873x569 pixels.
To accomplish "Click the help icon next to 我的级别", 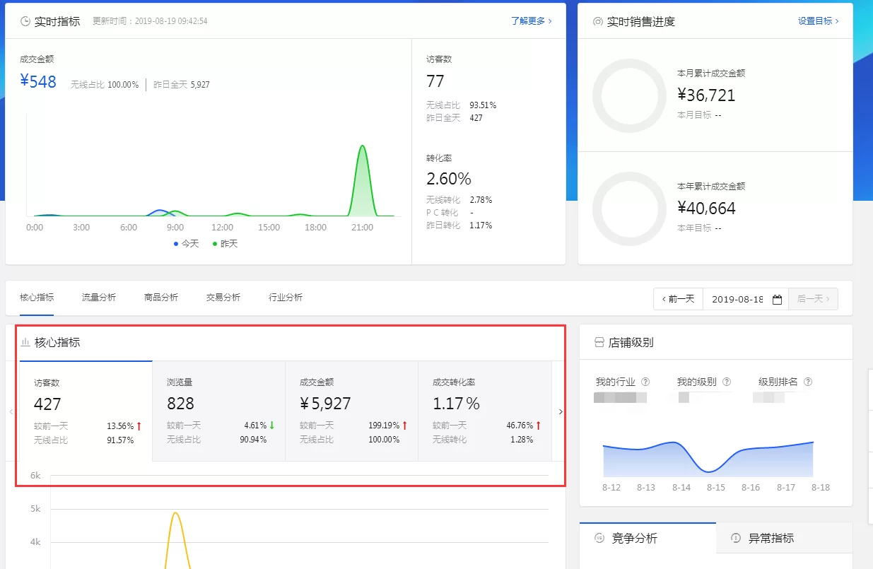I will coord(726,382).
